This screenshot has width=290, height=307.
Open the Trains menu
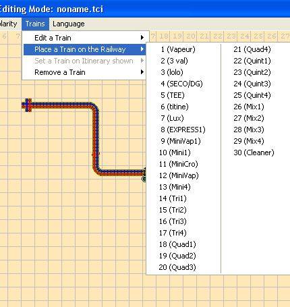[35, 24]
